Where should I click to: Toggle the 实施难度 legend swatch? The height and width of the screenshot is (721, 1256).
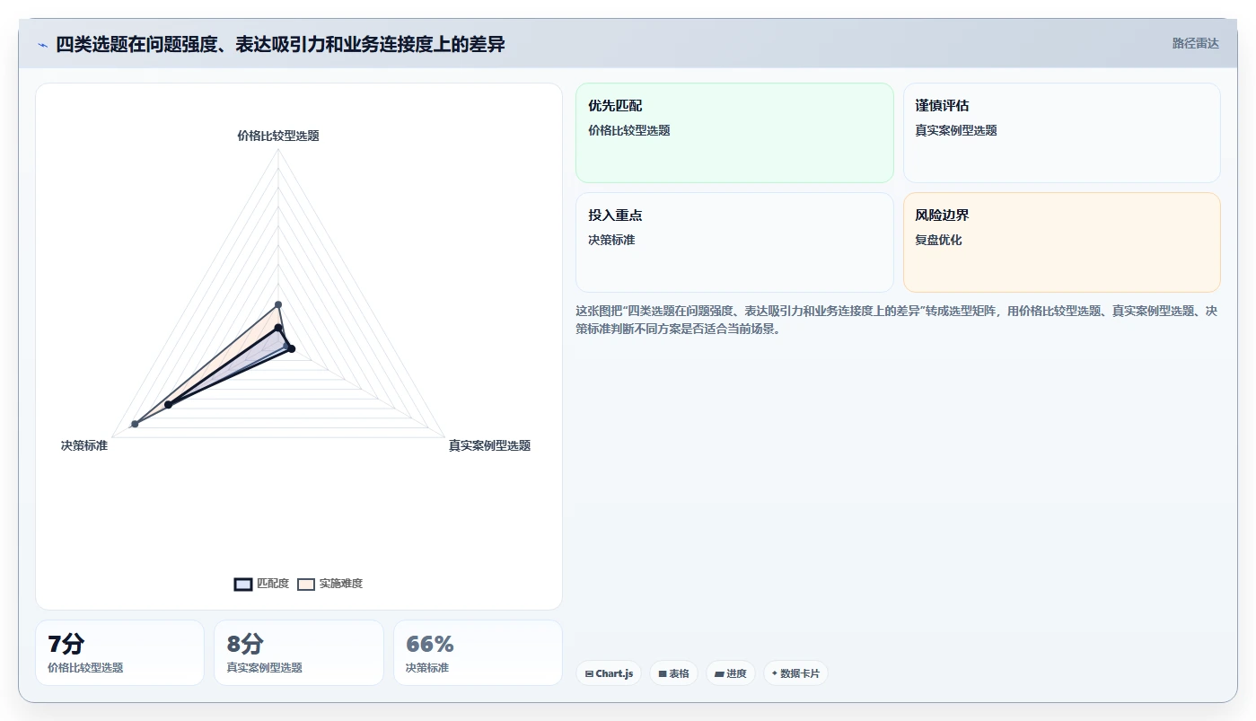click(x=305, y=584)
